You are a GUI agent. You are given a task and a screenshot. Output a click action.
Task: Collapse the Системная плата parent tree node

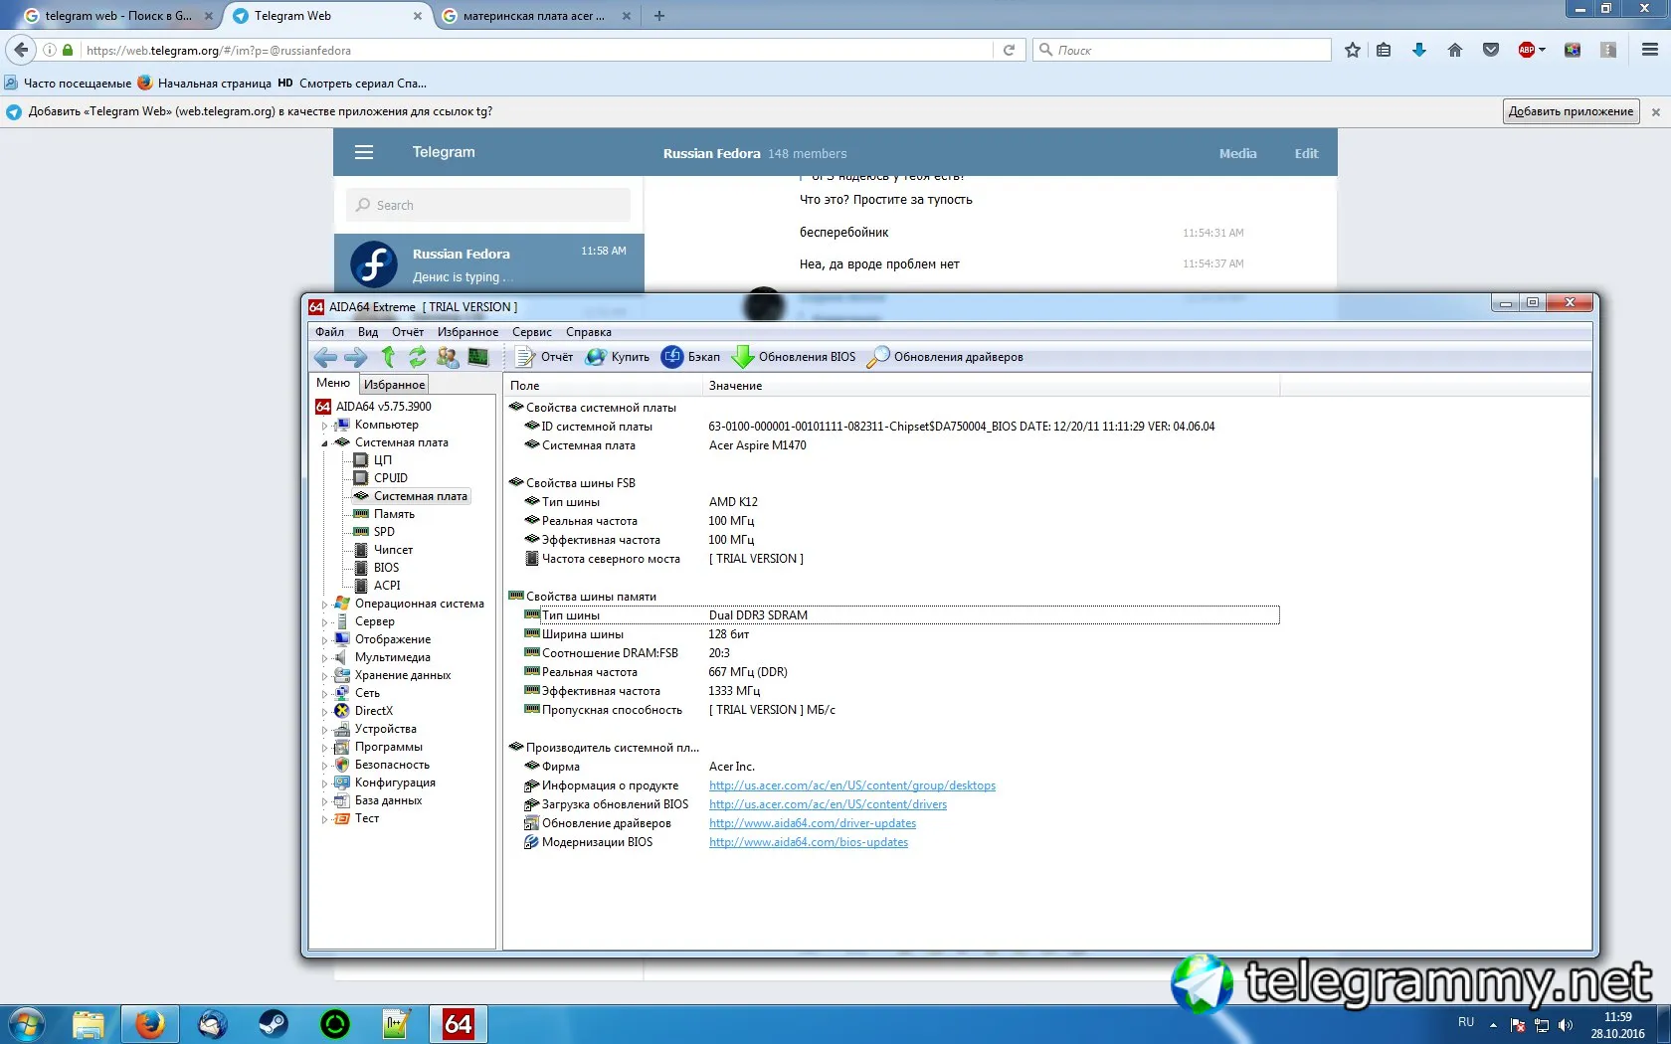[x=324, y=443]
